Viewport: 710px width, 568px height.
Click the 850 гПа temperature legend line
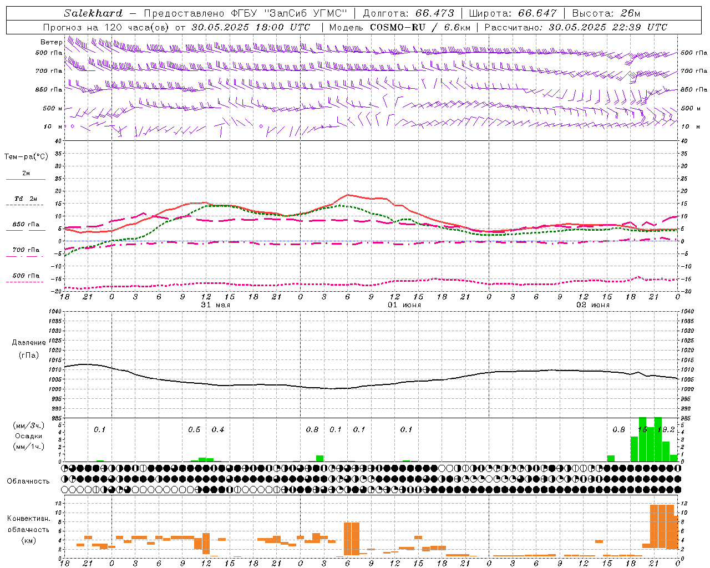tap(26, 230)
